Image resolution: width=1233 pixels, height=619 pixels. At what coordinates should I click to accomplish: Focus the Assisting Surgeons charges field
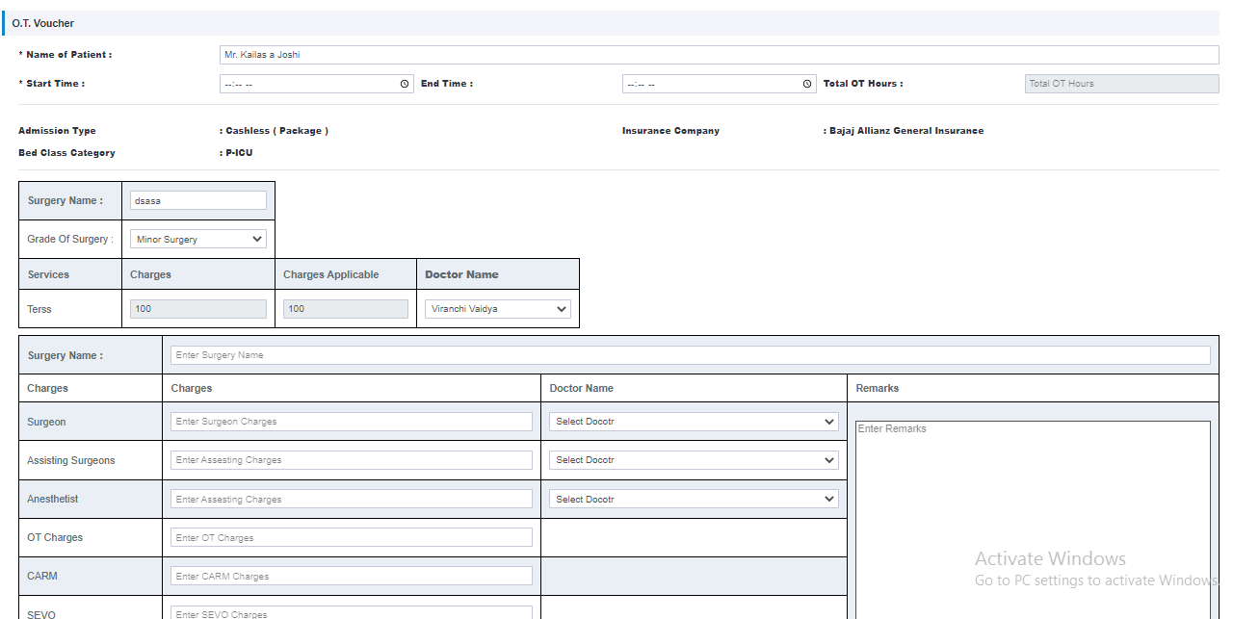(x=352, y=460)
